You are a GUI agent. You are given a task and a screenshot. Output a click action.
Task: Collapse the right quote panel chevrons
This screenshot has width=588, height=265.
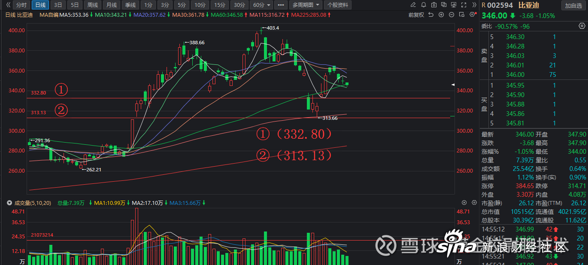[473, 5]
